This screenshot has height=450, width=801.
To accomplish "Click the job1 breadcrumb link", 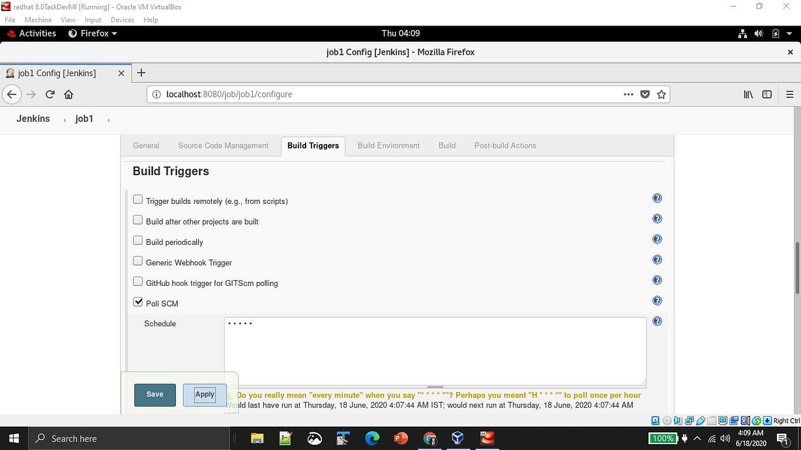I will point(84,119).
